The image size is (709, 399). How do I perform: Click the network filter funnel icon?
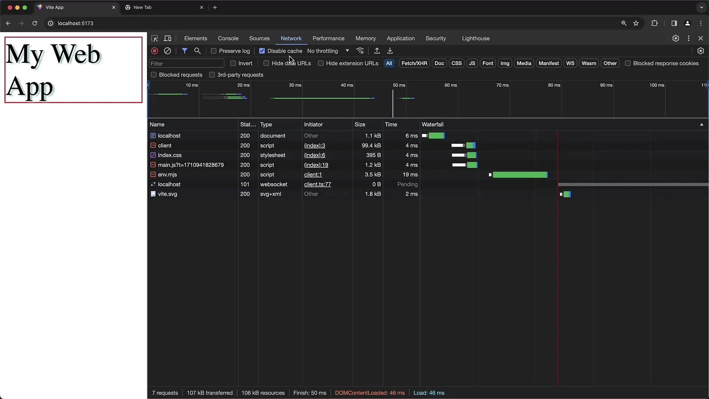click(184, 51)
